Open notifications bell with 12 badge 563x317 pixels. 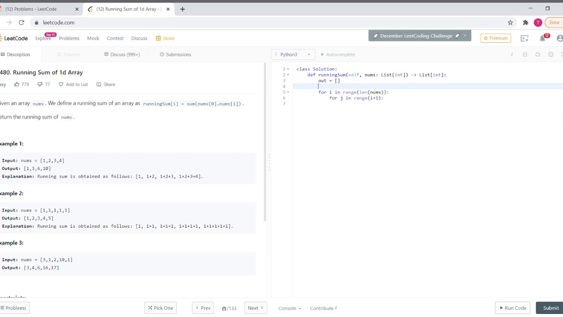coord(543,39)
